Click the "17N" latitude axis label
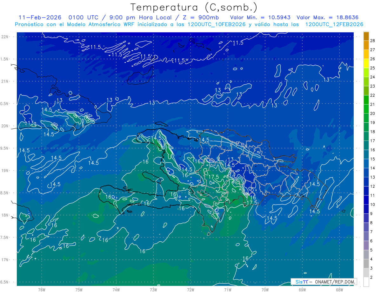 point(5,260)
